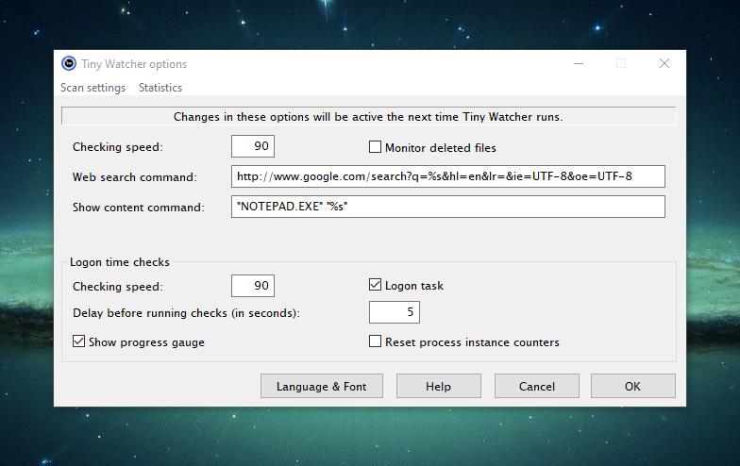Click the 'Delay before running checks' label
Viewport: 740px width, 466px height.
(x=186, y=313)
